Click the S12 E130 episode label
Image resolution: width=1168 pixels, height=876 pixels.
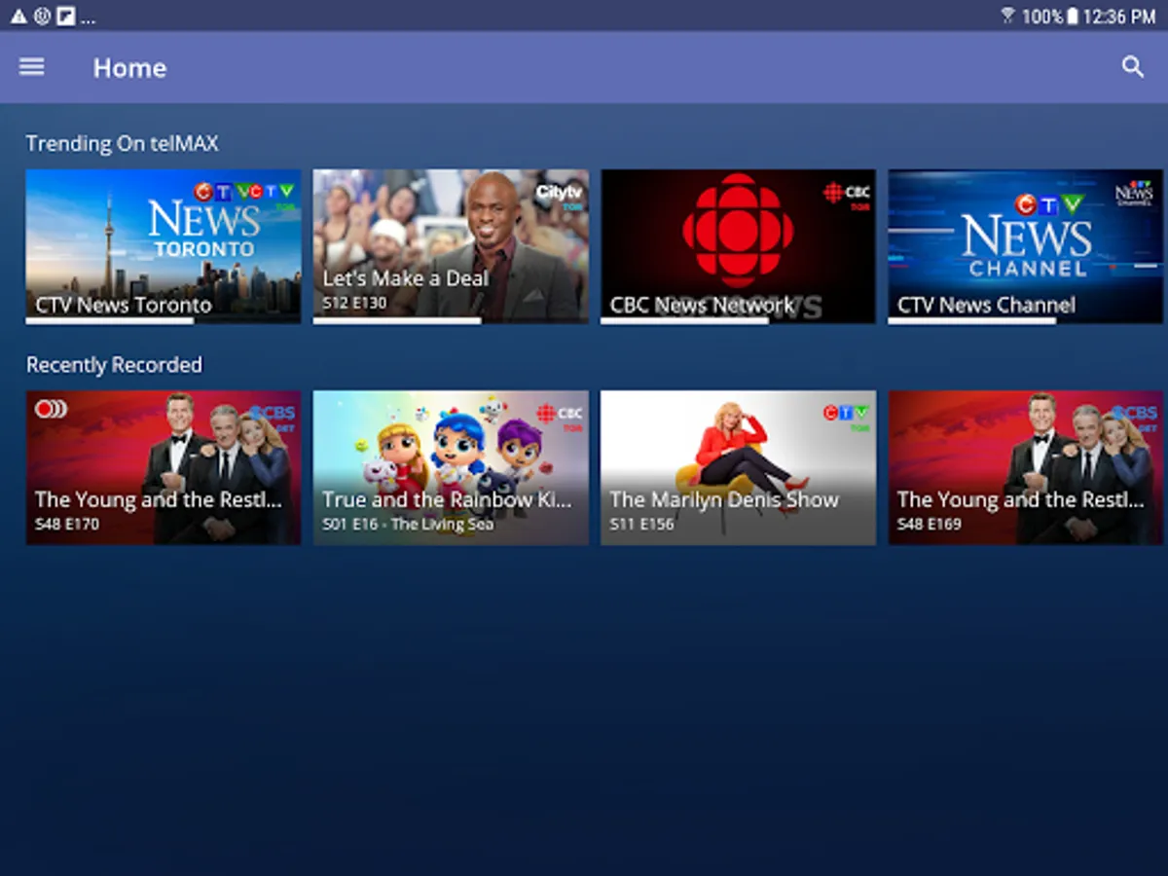pos(354,303)
